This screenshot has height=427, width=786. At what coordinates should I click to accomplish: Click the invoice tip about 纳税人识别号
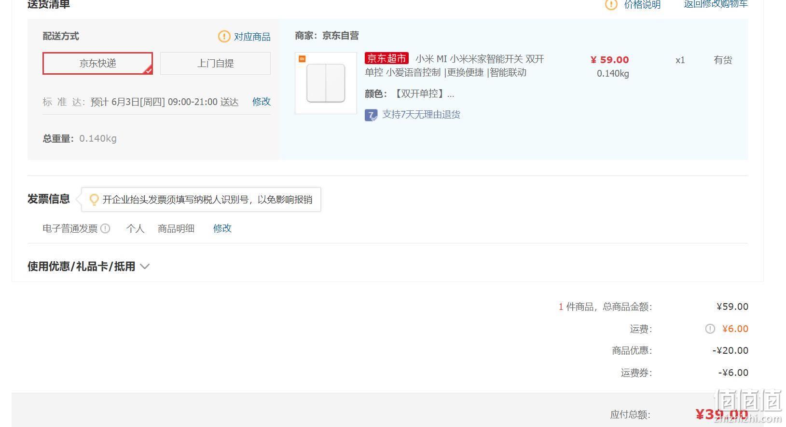(207, 200)
